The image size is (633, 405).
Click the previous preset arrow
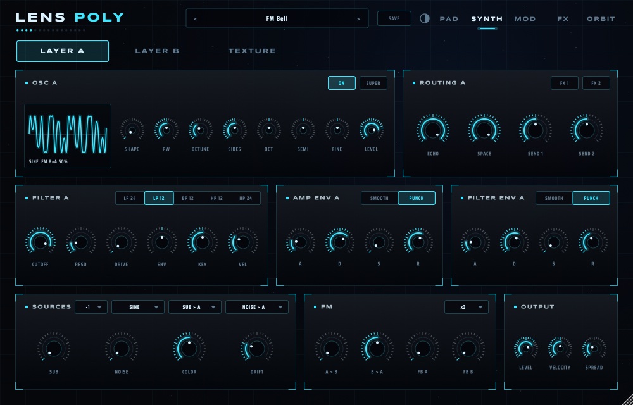coord(196,19)
